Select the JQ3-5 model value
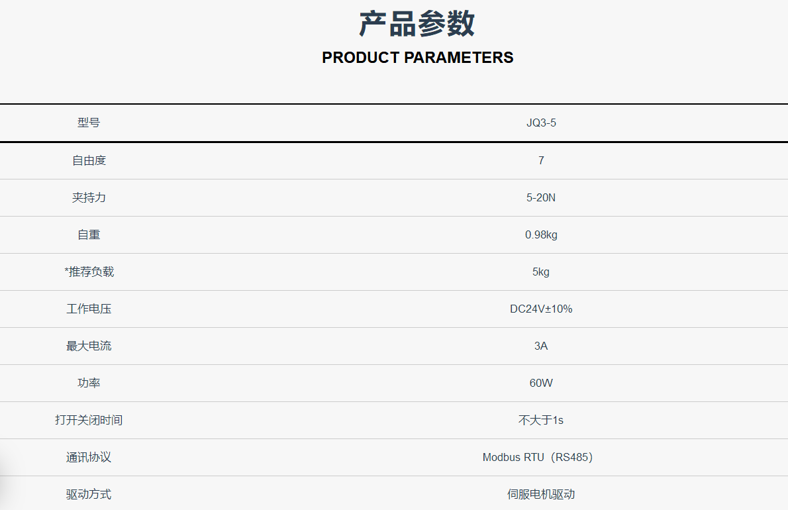The image size is (788, 510). [541, 123]
